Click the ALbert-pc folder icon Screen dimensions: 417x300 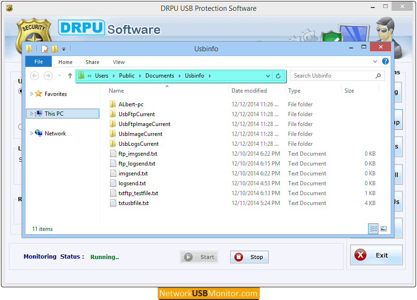(x=113, y=104)
